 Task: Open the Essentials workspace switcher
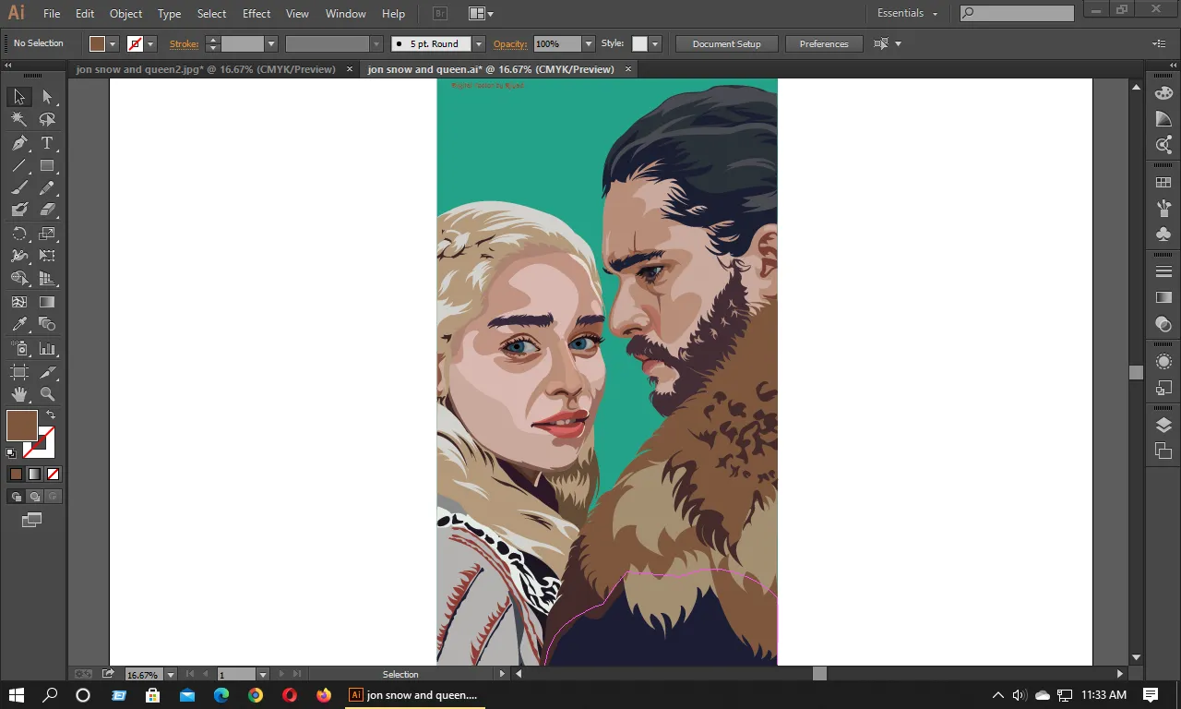click(x=907, y=13)
